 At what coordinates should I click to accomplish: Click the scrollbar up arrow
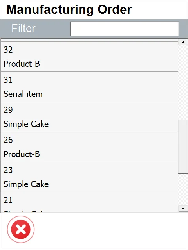[183, 42]
